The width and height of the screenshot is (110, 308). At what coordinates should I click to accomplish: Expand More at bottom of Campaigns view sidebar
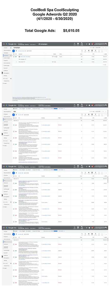[x=5, y=83]
